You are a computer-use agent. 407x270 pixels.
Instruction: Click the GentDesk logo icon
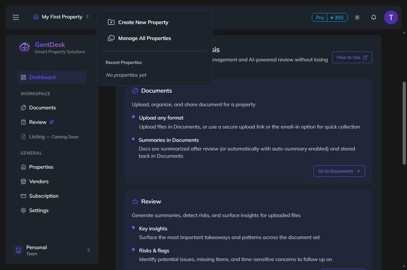(24, 46)
